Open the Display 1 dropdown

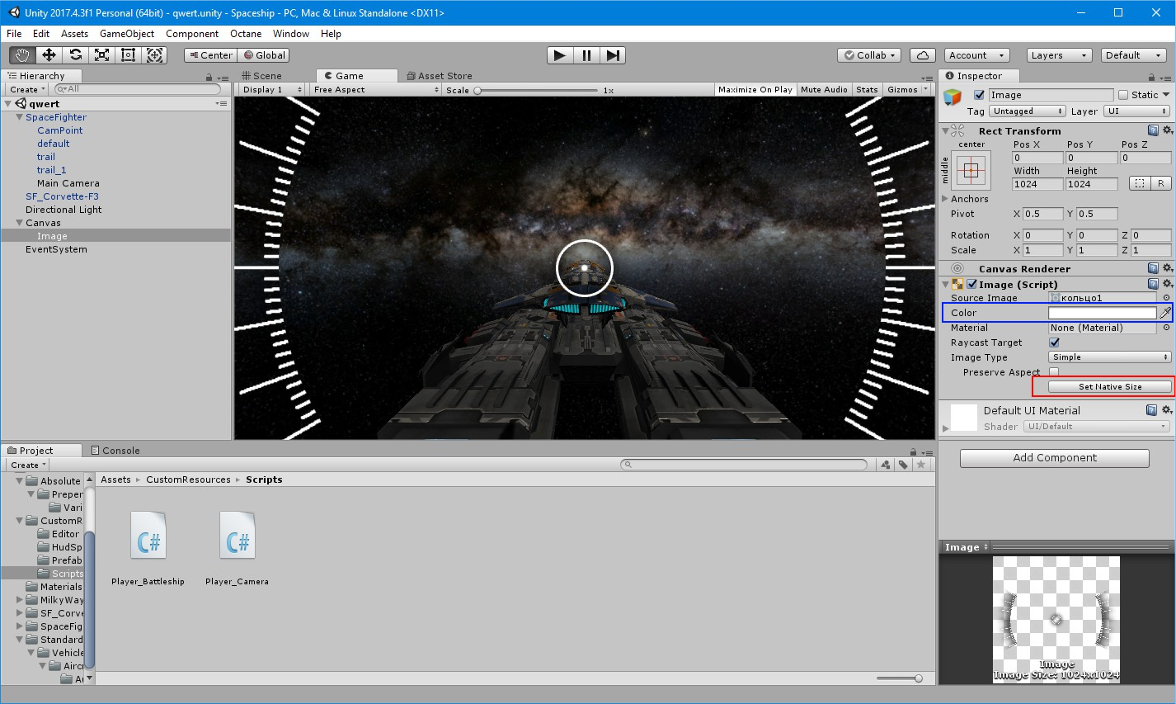coord(272,90)
